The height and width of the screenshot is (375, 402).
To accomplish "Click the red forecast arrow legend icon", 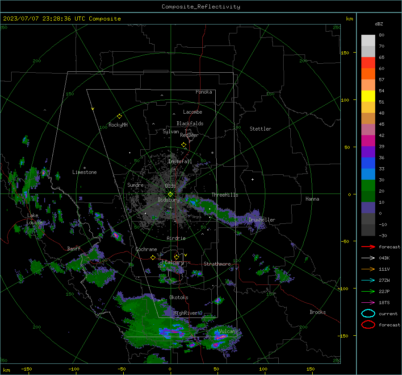I will point(368,247).
